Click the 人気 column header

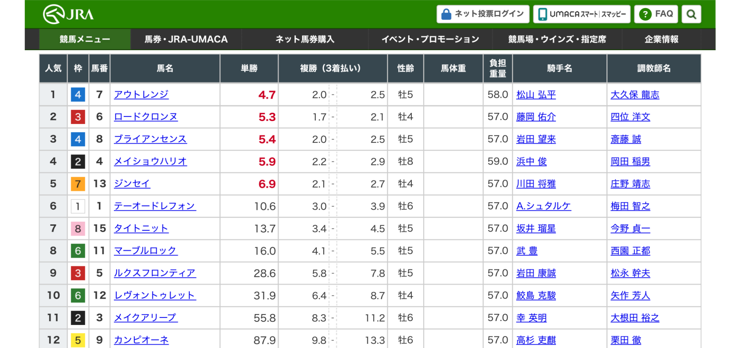pos(53,68)
